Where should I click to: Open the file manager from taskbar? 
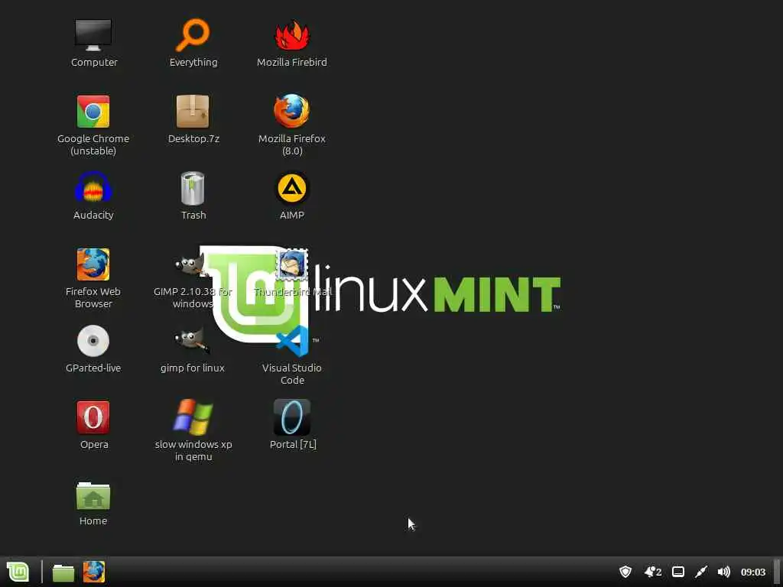tap(63, 572)
